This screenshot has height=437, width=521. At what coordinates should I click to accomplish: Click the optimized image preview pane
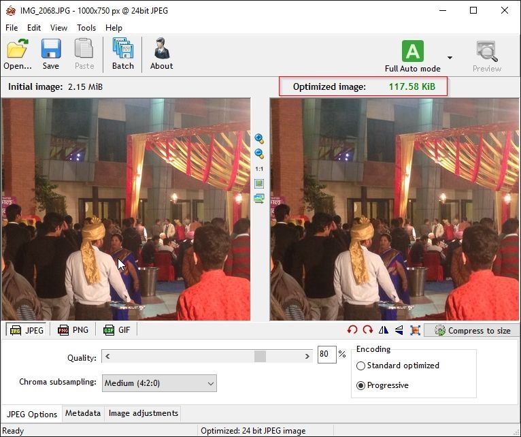[394, 209]
